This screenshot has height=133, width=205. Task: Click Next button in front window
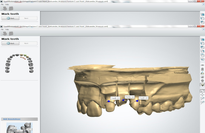28,43
